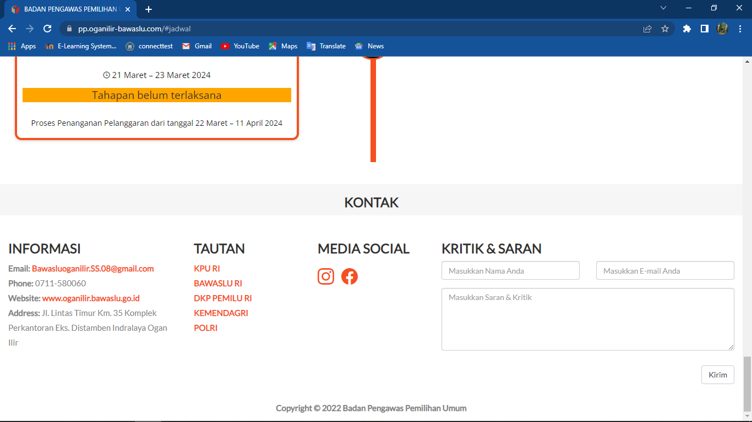Open the E-Learning System bookmark
Viewport: 752px width, 422px height.
tap(80, 46)
